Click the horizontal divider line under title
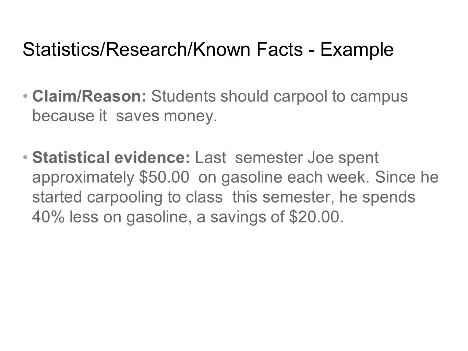 [x=234, y=71]
